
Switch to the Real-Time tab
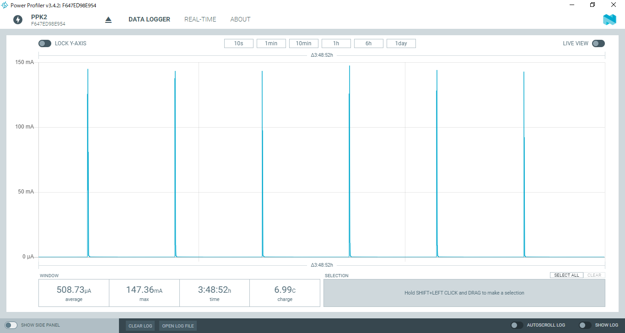[200, 19]
